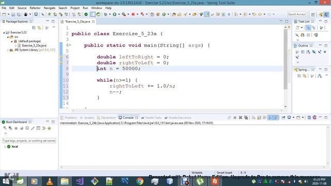The height and width of the screenshot is (186, 331).
Task: Open Visual Studio from taskbar
Action: pyautogui.click(x=80, y=181)
